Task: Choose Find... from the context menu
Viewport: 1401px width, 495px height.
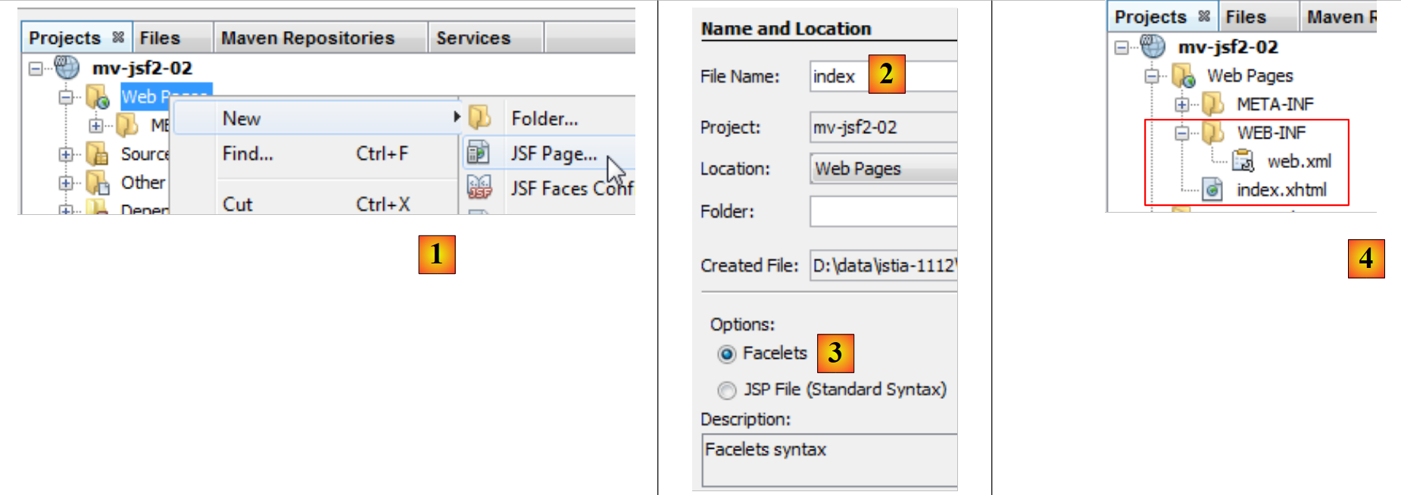Action: pos(248,154)
